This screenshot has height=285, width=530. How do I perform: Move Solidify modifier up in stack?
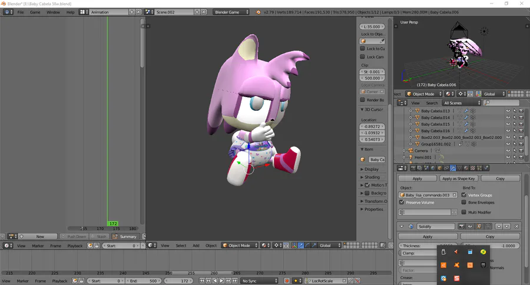(499, 227)
